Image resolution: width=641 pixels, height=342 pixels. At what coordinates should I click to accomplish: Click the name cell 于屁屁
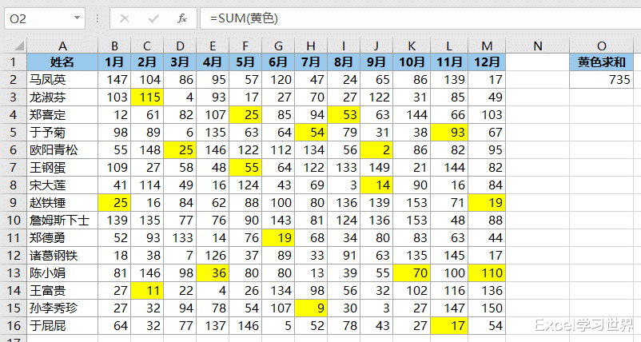click(x=62, y=326)
